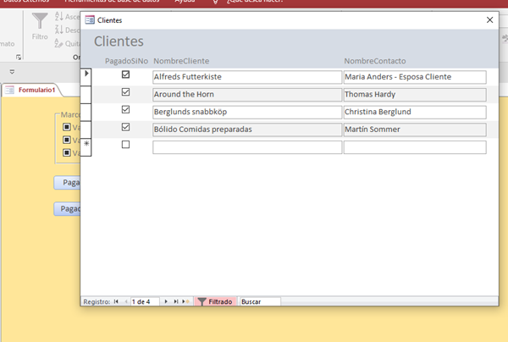Image resolution: width=508 pixels, height=342 pixels.
Task: Click the empty NombreContacto field in new row
Action: [415, 147]
